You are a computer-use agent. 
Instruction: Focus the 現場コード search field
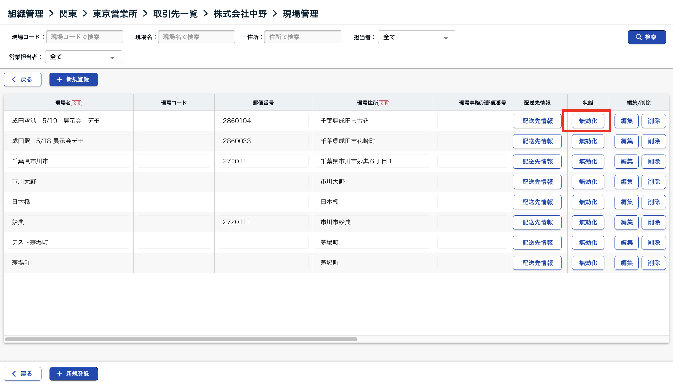point(85,37)
